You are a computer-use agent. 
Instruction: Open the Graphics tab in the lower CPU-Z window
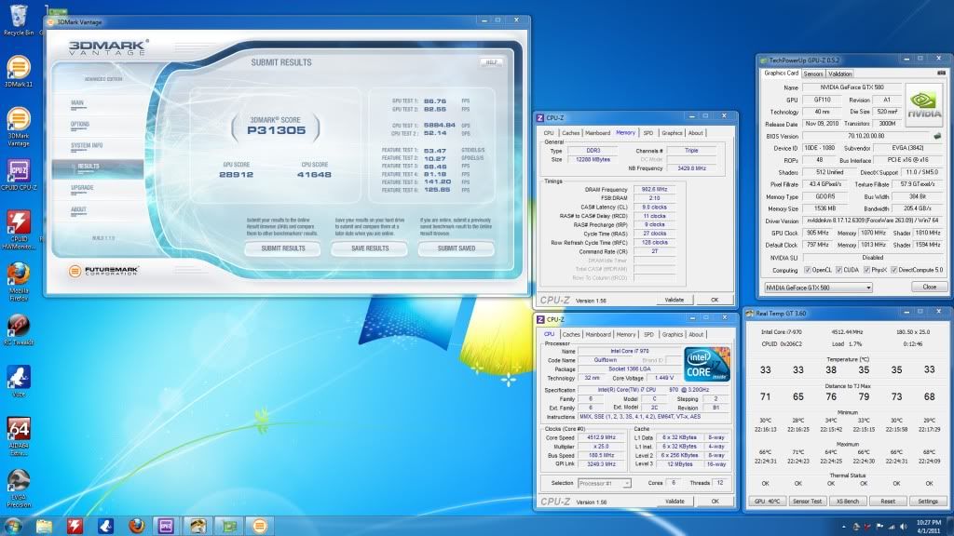click(673, 334)
